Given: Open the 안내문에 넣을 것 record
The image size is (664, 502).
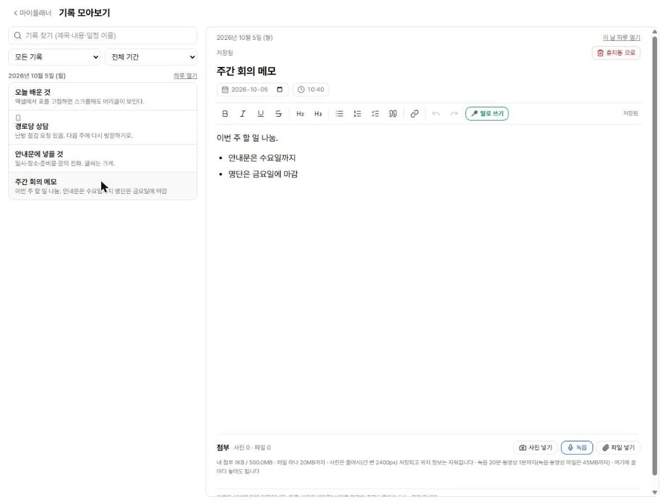Looking at the screenshot, I should pyautogui.click(x=102, y=158).
